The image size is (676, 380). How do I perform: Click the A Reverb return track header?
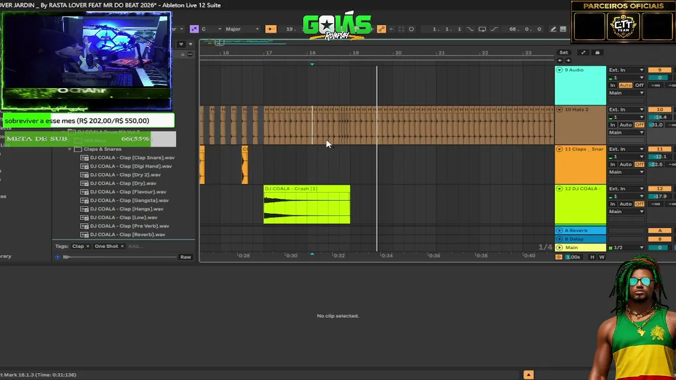pyautogui.click(x=580, y=231)
